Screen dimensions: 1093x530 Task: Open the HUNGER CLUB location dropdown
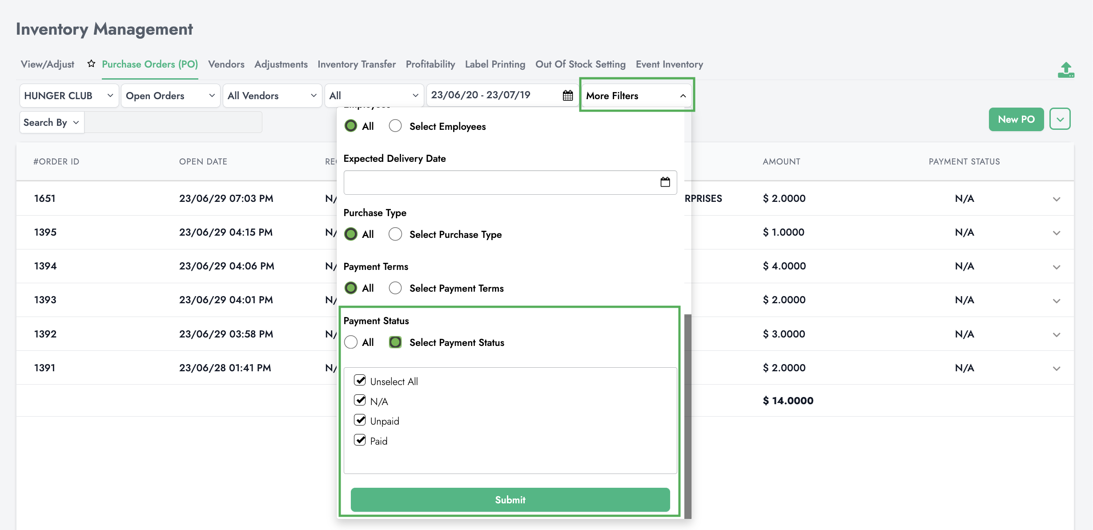(69, 96)
